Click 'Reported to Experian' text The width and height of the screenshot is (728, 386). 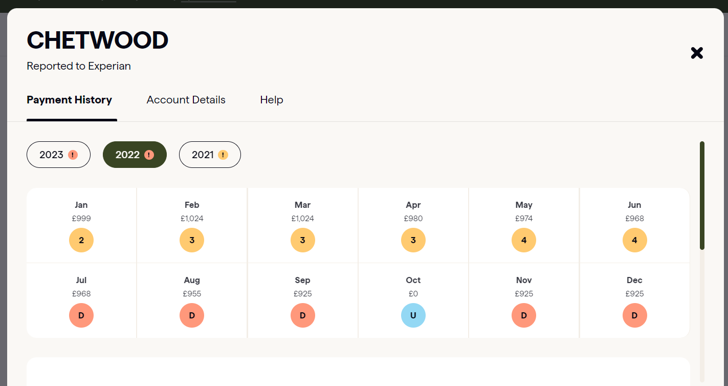point(79,66)
